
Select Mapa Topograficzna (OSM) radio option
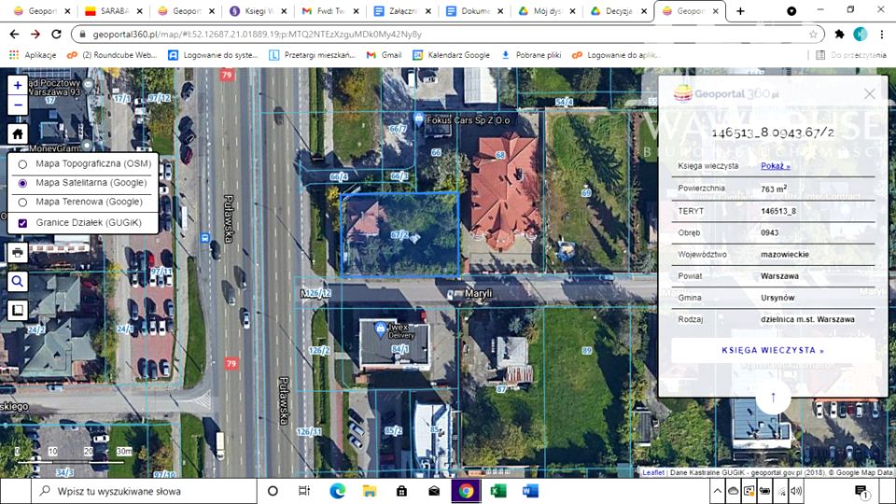(x=23, y=163)
